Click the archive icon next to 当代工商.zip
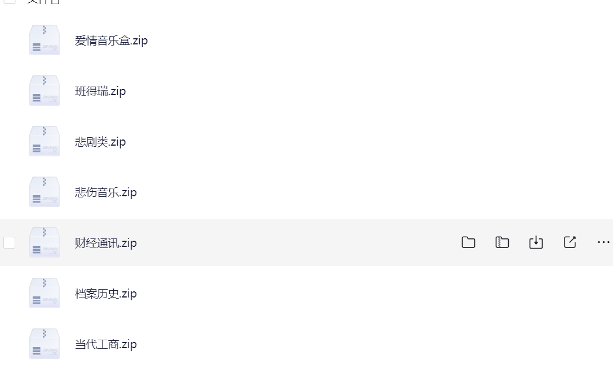This screenshot has width=613, height=365. point(44,343)
